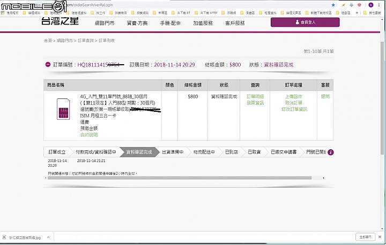
Task: Open the 訂單明細 link
Action: (x=255, y=96)
